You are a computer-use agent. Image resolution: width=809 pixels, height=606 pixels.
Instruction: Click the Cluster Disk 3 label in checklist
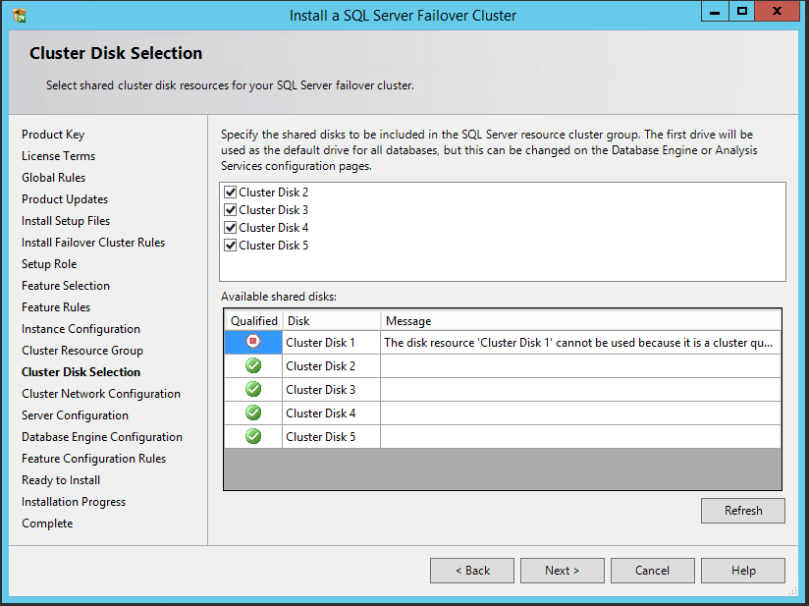coord(274,210)
